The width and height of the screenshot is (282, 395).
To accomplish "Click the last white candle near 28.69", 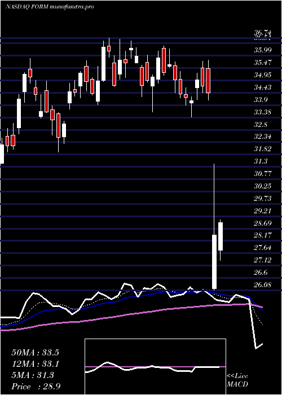I will [221, 236].
